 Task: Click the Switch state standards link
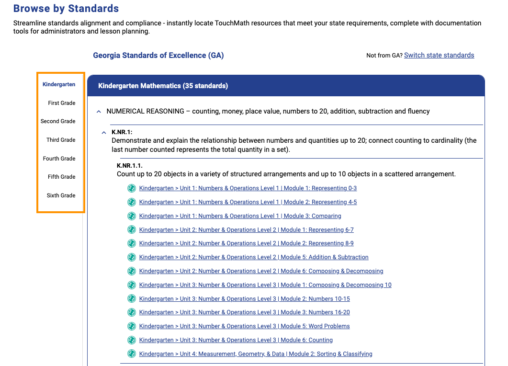tap(439, 56)
